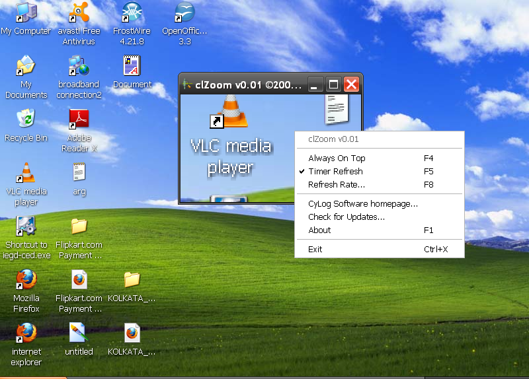Select the Adobe Reader X shortcut

point(79,120)
